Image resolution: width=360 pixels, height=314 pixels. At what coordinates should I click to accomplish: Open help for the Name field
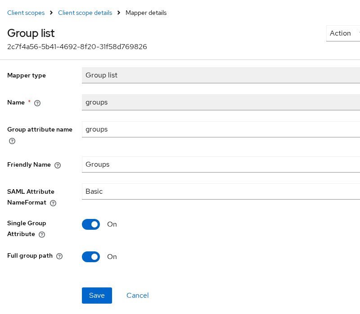[x=37, y=103]
